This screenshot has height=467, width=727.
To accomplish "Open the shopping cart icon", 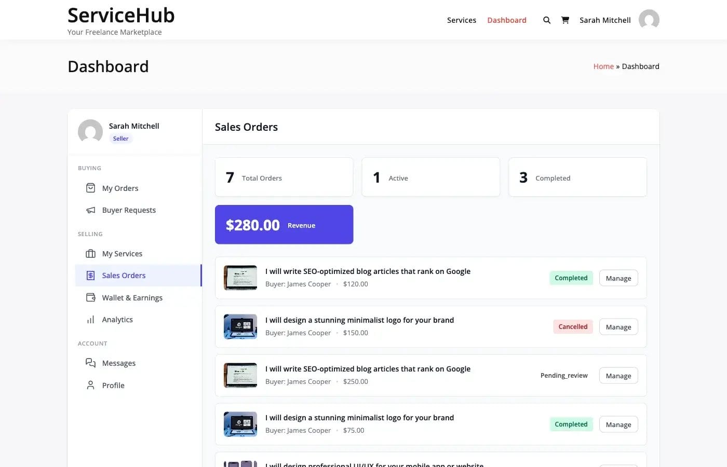I will (x=565, y=20).
